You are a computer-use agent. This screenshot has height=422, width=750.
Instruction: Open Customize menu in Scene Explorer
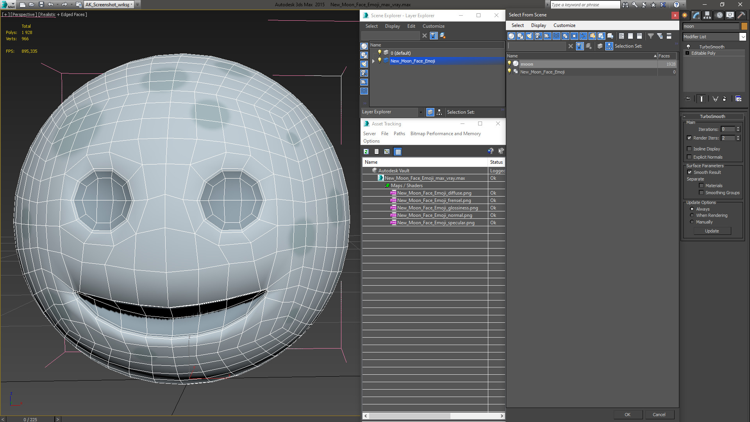[x=433, y=26]
